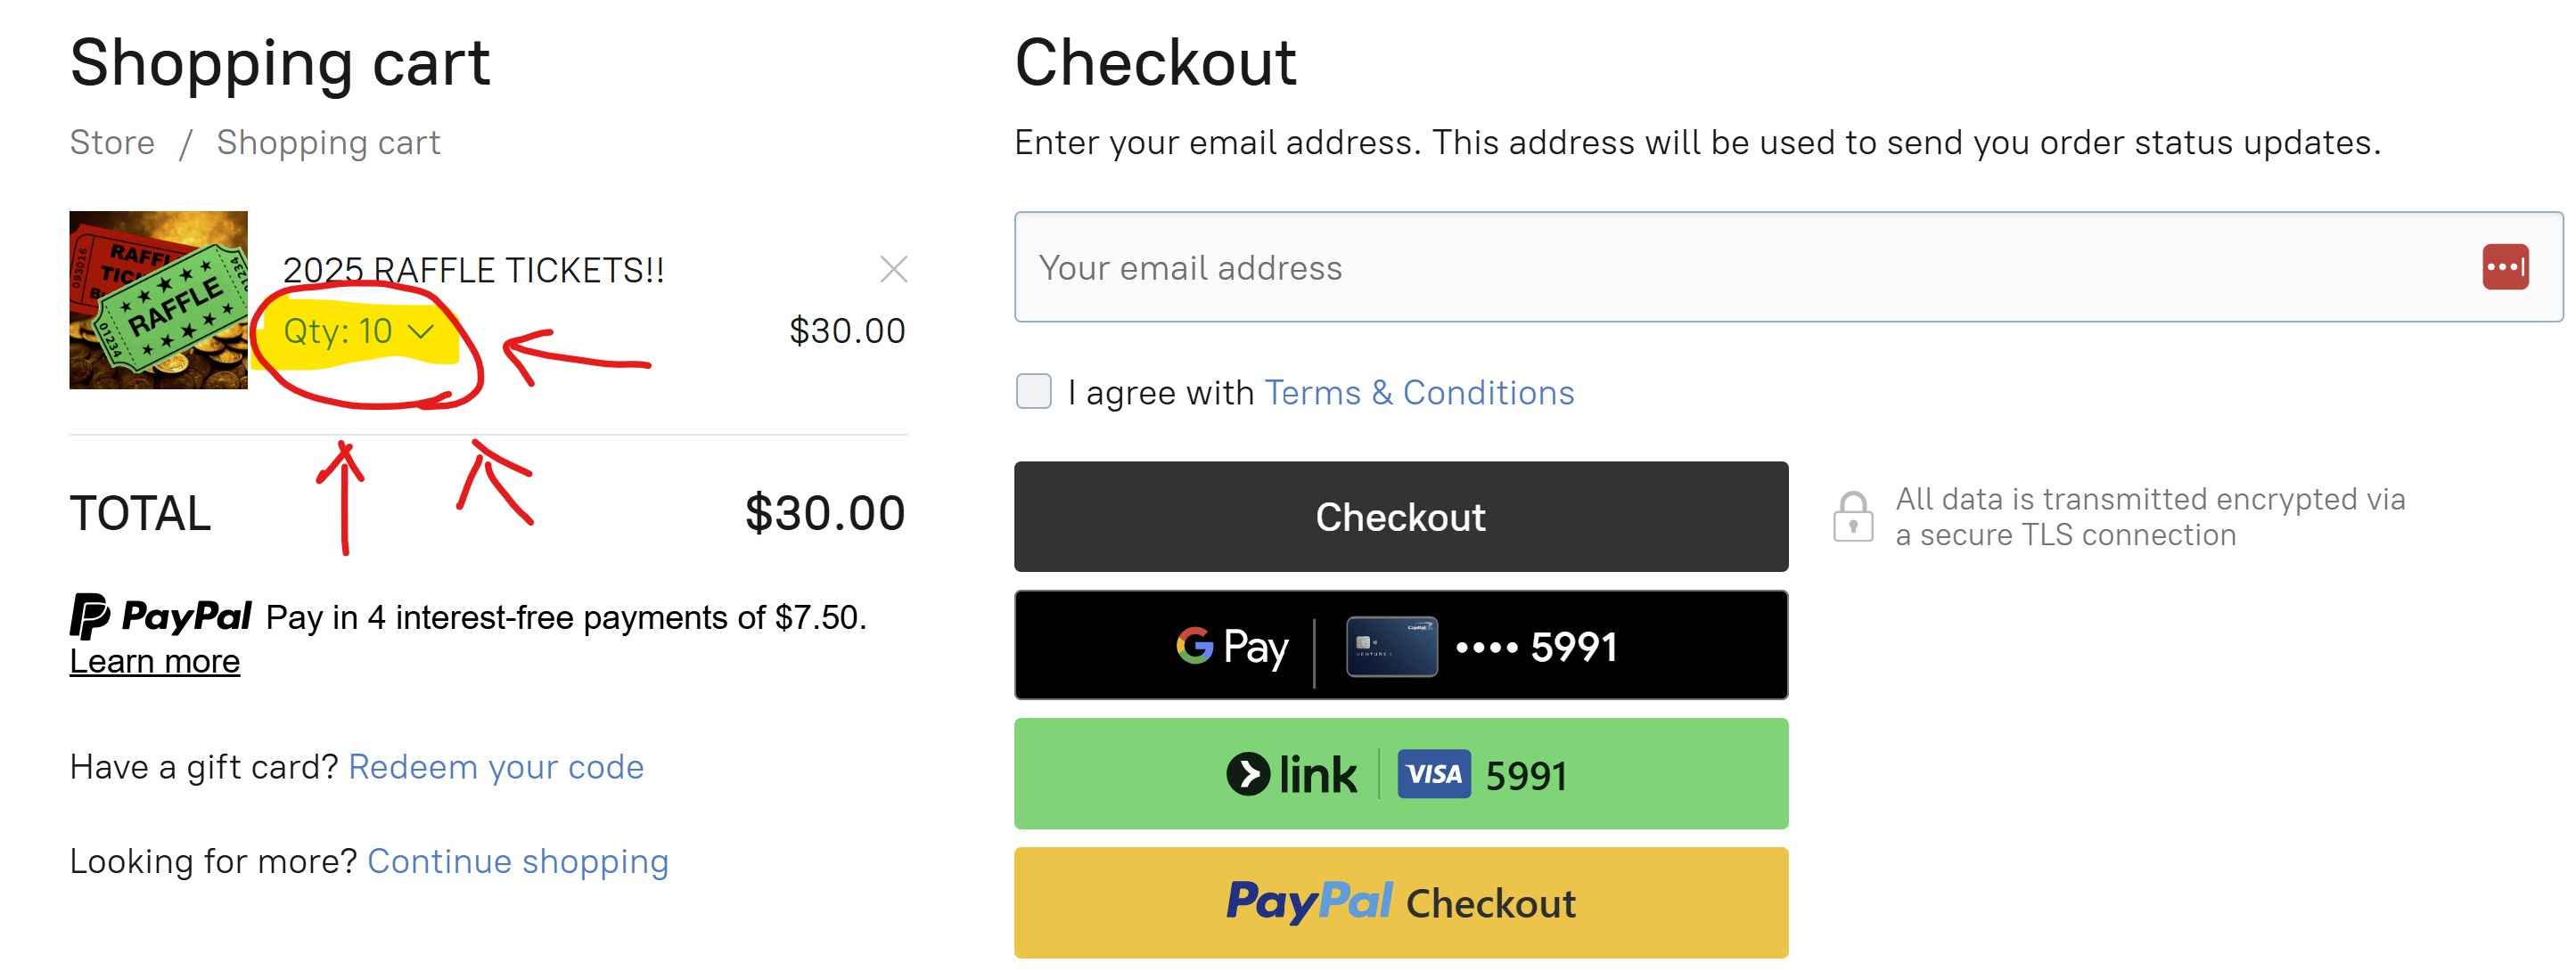Click the Link arrow logo icon
The width and height of the screenshot is (2576, 971).
1248,774
